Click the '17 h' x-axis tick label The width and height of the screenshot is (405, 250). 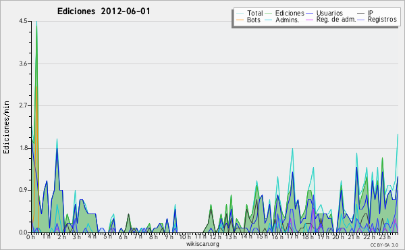[x=292, y=236]
